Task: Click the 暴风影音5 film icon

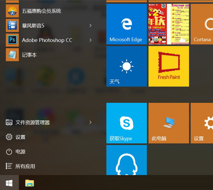Action: [x=12, y=25]
